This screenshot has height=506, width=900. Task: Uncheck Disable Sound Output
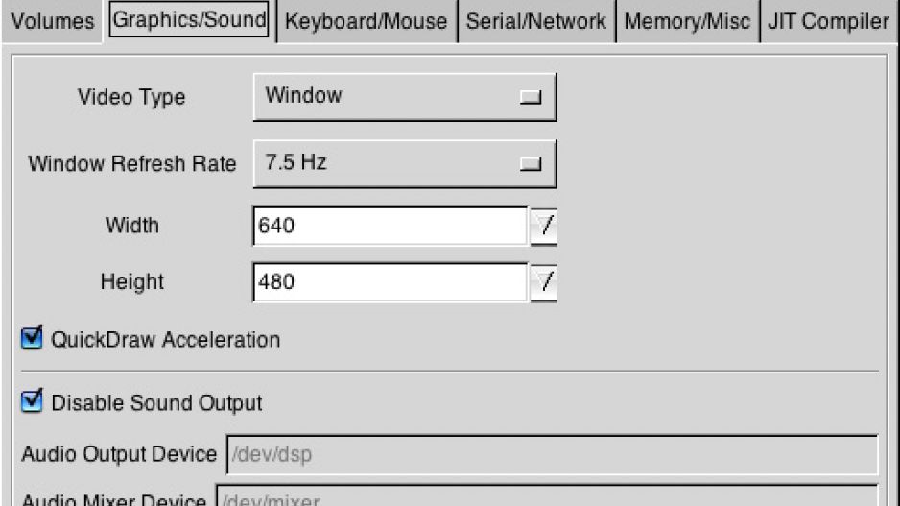[32, 401]
